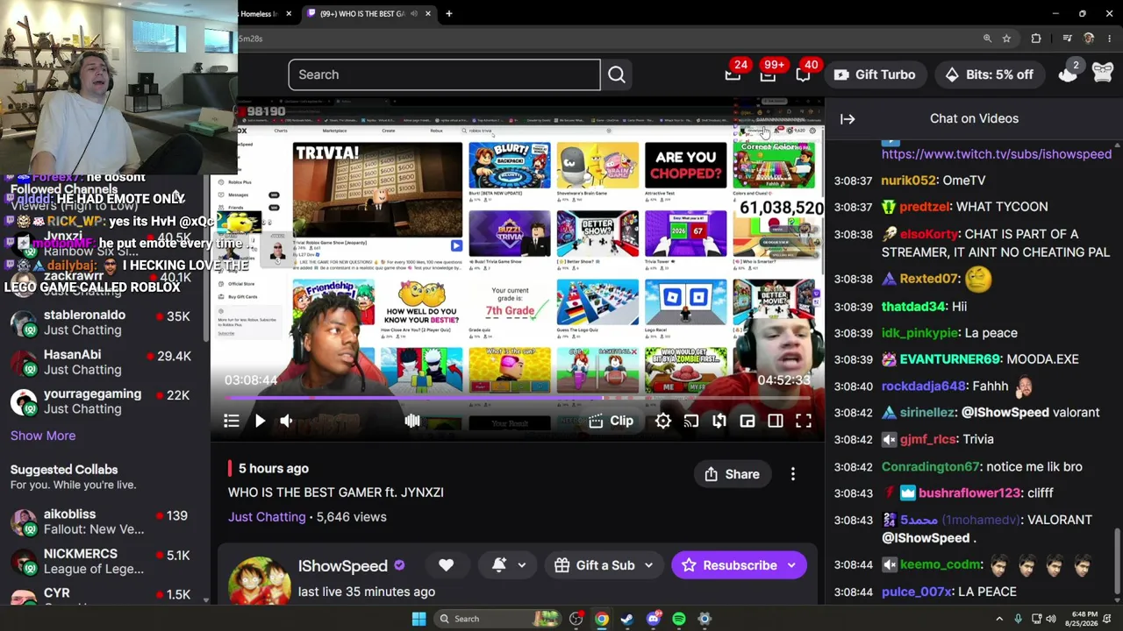Open the Chrome extensions puzzle icon
The image size is (1123, 631).
point(1036,39)
